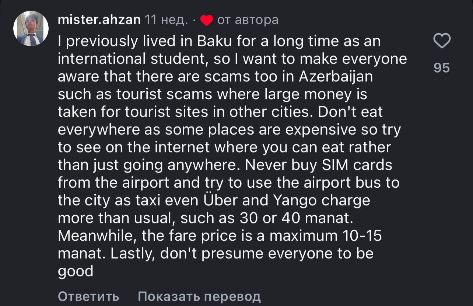Viewport: 473px width, 306px height.
Task: Click the word "Azerbaijan" in the comment
Action: (336, 77)
